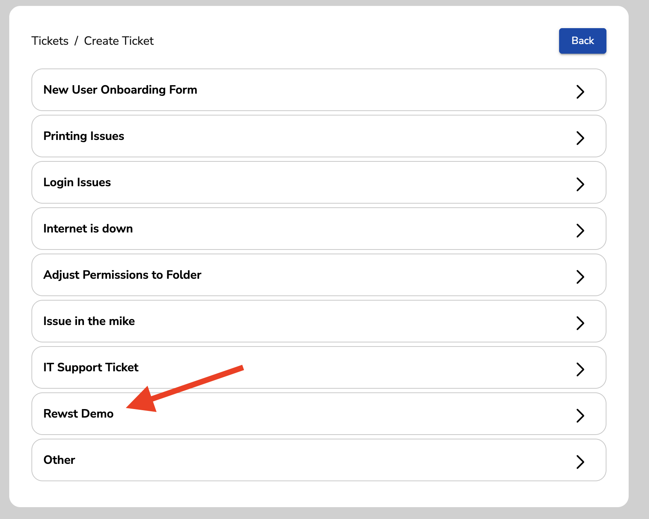Viewport: 649px width, 519px height.
Task: Open Adjust Permissions to Folder label
Action: pyautogui.click(x=122, y=275)
